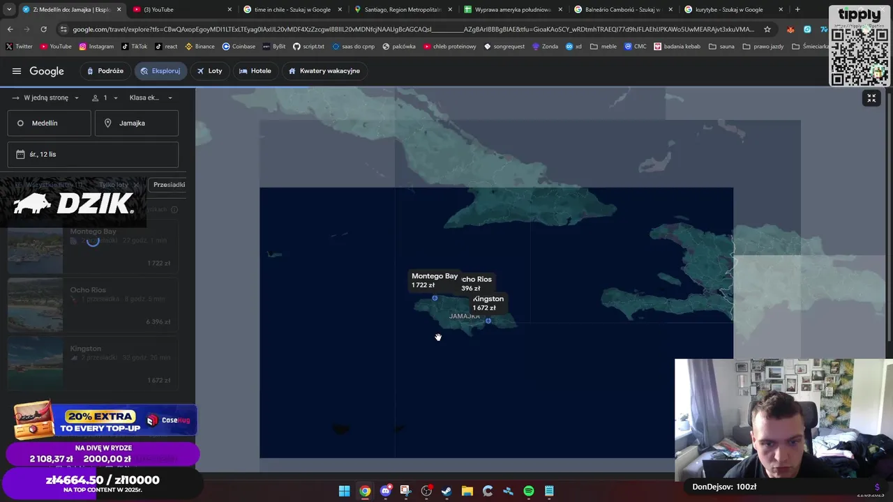Open the script.txt bookmark
The height and width of the screenshot is (502, 893).
[308, 47]
